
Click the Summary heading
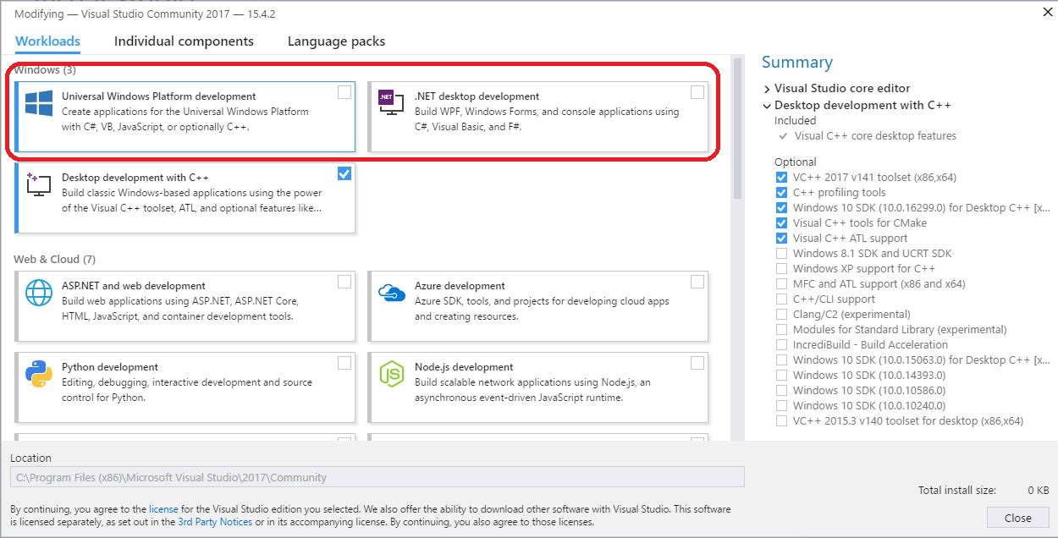tap(796, 62)
